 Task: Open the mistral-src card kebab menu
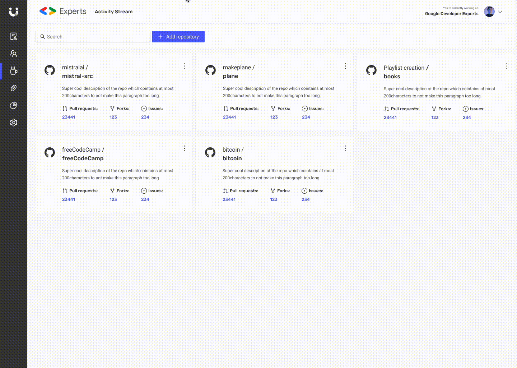[185, 66]
